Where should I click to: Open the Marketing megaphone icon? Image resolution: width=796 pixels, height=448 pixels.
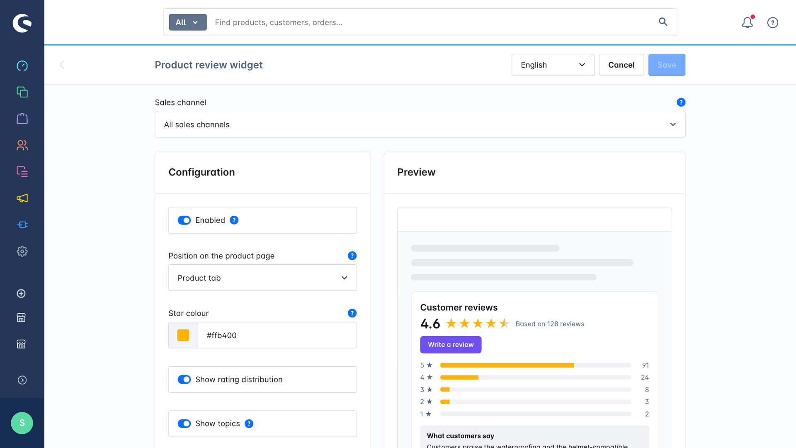[x=22, y=198]
